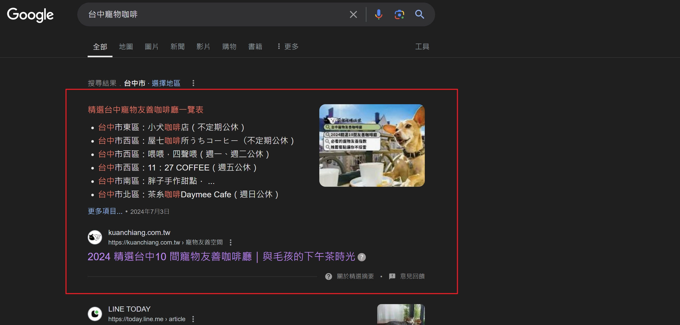680x325 pixels.
Task: Open 關於精選摘要 help link
Action: point(355,276)
